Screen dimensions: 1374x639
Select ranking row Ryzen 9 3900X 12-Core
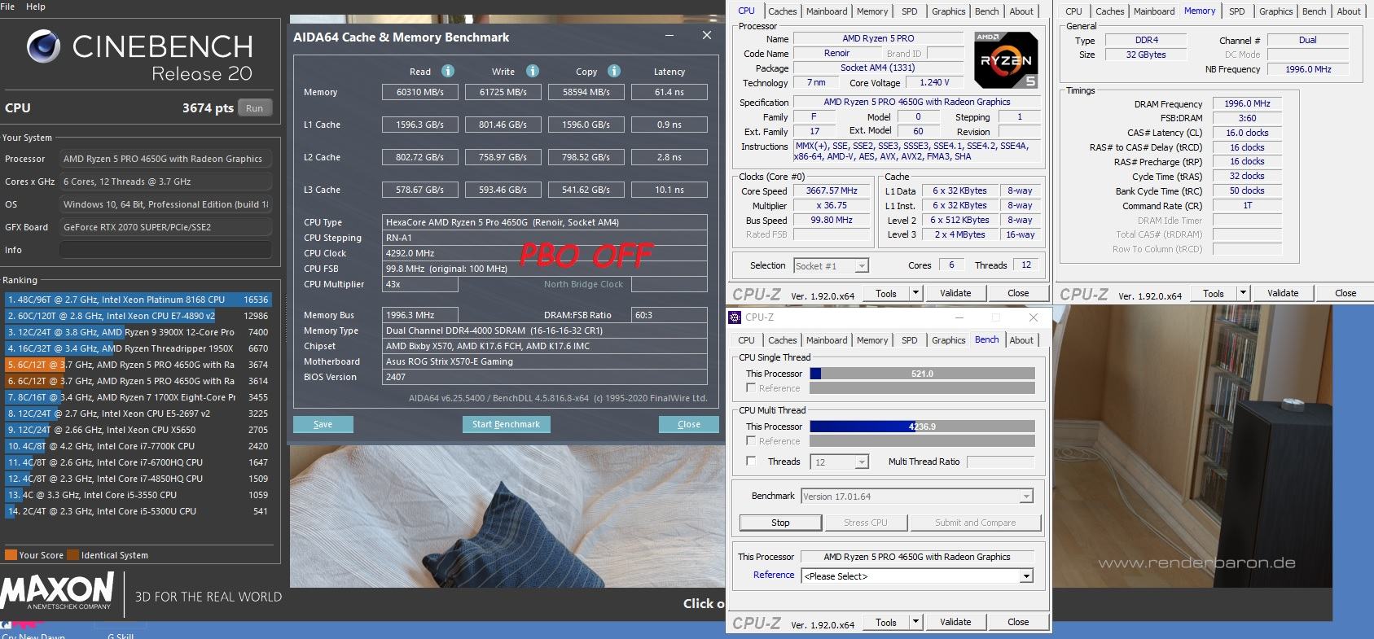[x=138, y=332]
